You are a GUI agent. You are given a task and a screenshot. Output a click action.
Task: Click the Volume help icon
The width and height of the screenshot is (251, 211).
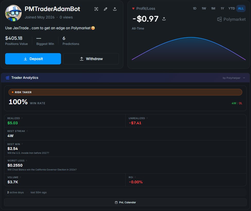pos(20,177)
